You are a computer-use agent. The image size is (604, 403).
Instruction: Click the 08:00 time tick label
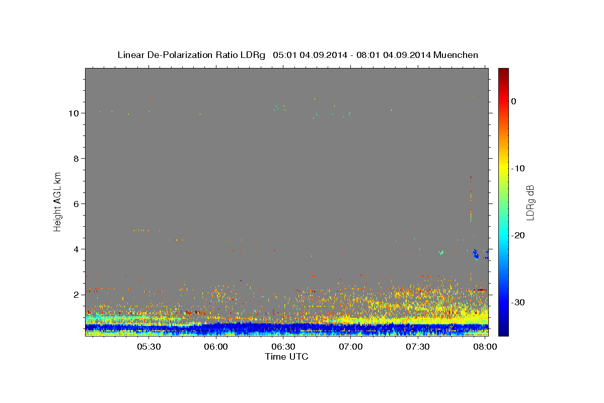coord(485,347)
